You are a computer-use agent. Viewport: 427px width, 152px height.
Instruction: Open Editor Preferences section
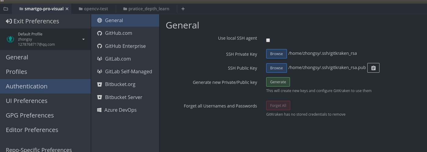(45, 130)
